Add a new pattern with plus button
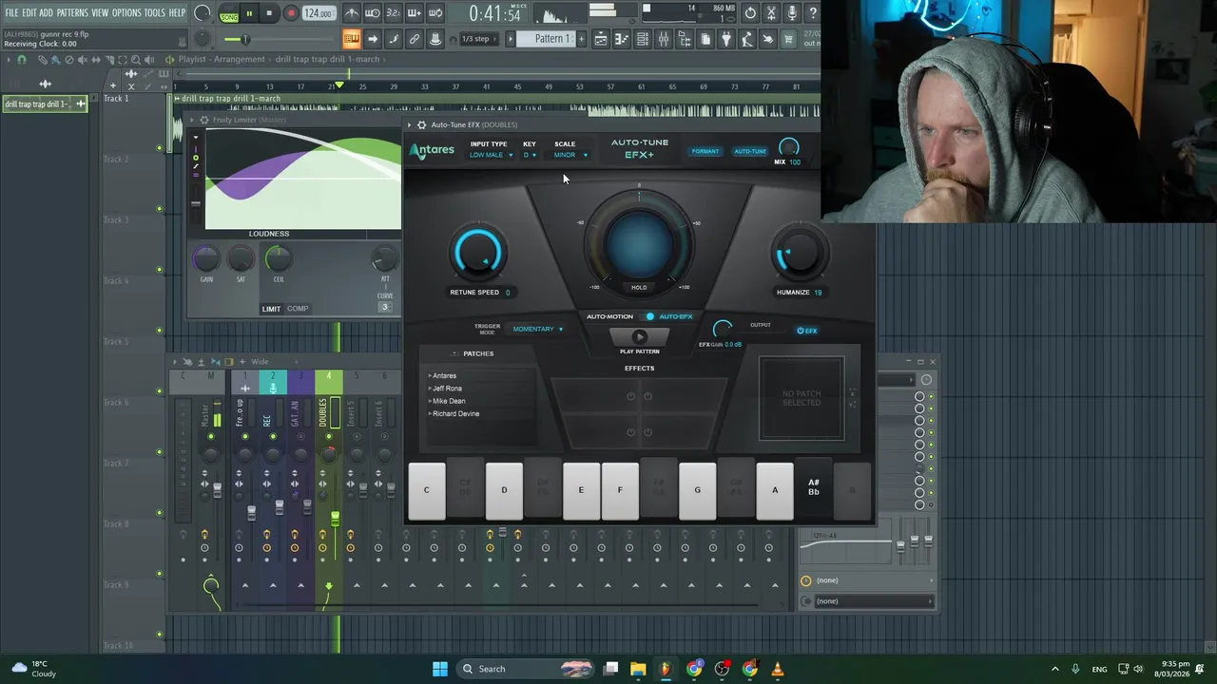1217x684 pixels. [581, 39]
